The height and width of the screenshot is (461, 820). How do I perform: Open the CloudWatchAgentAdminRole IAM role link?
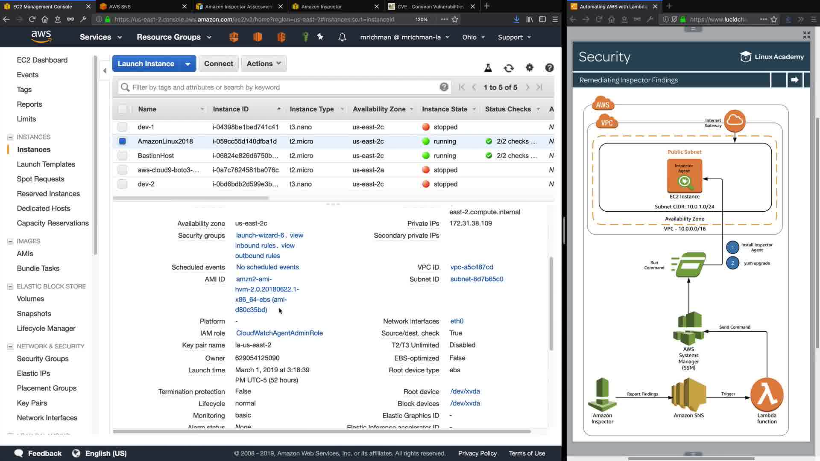(x=279, y=333)
